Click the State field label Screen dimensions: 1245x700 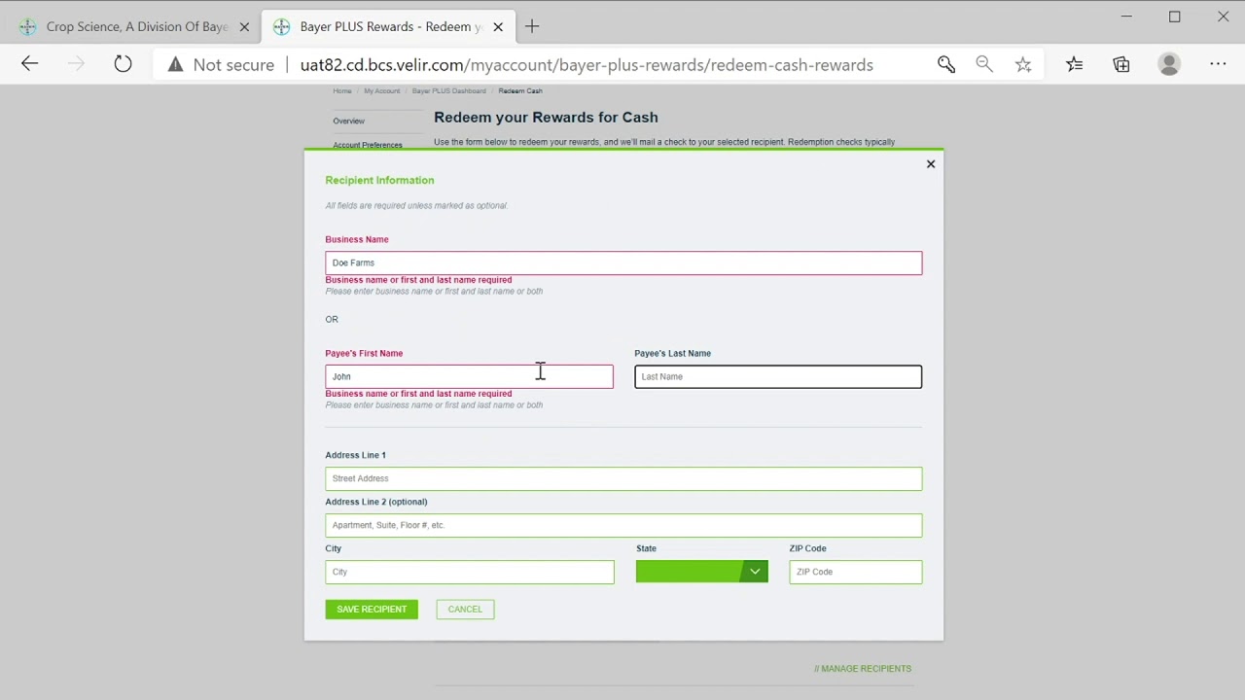click(646, 548)
